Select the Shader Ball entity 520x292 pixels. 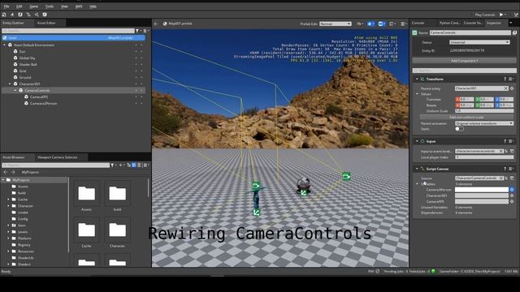28,65
